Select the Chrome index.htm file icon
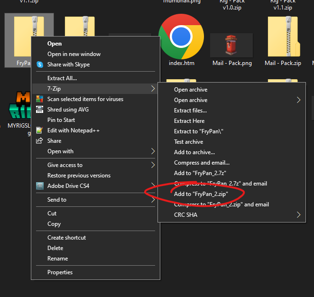The height and width of the screenshot is (297, 314). click(x=181, y=37)
